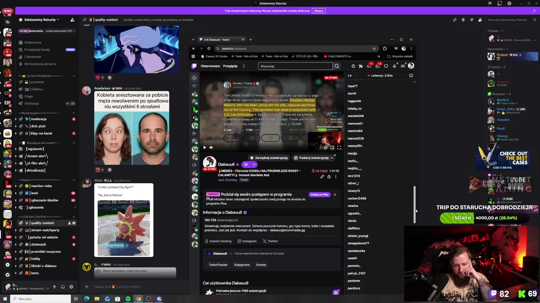
Task: Open TwitchTracker button
Action: [x=219, y=265]
